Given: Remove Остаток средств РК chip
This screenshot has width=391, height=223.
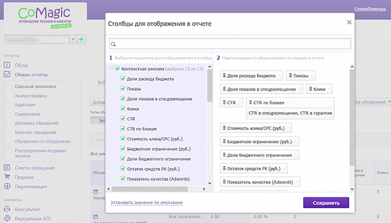Looking at the screenshot, I should (284, 169).
